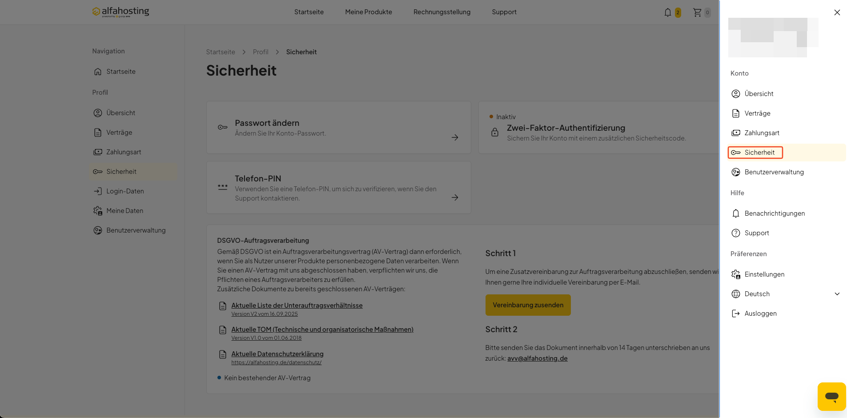Click Ausloggen text in right panel
Viewport: 847px width, 418px height.
click(761, 313)
